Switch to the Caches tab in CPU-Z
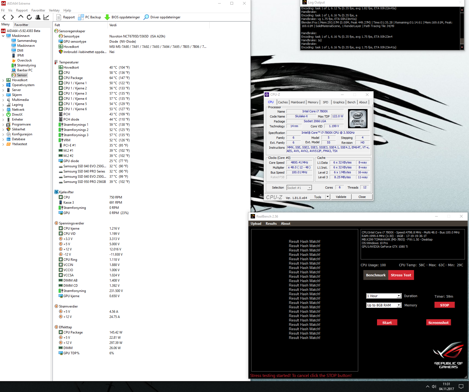Screen dimensions: 469x392 tap(283, 102)
